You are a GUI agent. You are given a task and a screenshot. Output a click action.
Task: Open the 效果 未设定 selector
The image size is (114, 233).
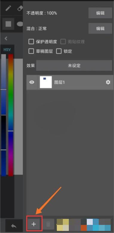(74, 66)
